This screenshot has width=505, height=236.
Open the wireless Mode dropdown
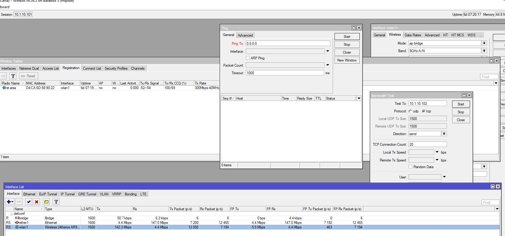484,43
